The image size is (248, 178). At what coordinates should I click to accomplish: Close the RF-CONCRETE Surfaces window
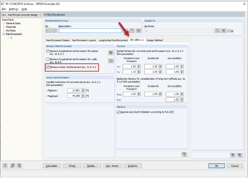pyautogui.click(x=244, y=4)
